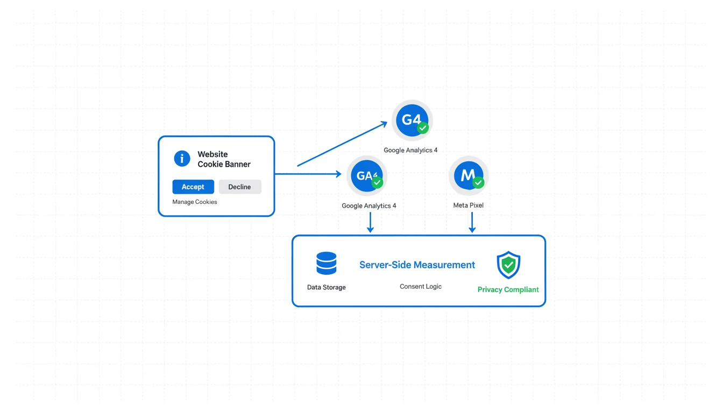Click the down arrow below Meta Pixel
This screenshot has height=413, width=723.
click(472, 222)
